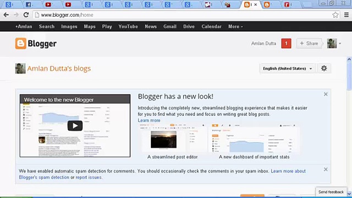Go to Images in the Google bar

pos(69,26)
